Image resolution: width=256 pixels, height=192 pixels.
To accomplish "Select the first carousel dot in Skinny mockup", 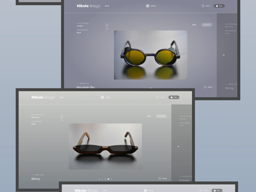I will click(99, 179).
